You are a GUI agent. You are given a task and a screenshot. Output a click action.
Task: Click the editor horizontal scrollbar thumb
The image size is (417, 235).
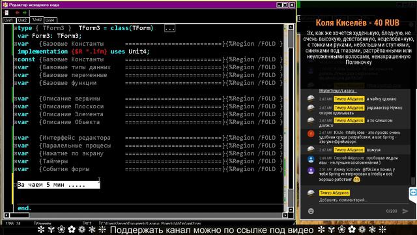(x=19, y=215)
